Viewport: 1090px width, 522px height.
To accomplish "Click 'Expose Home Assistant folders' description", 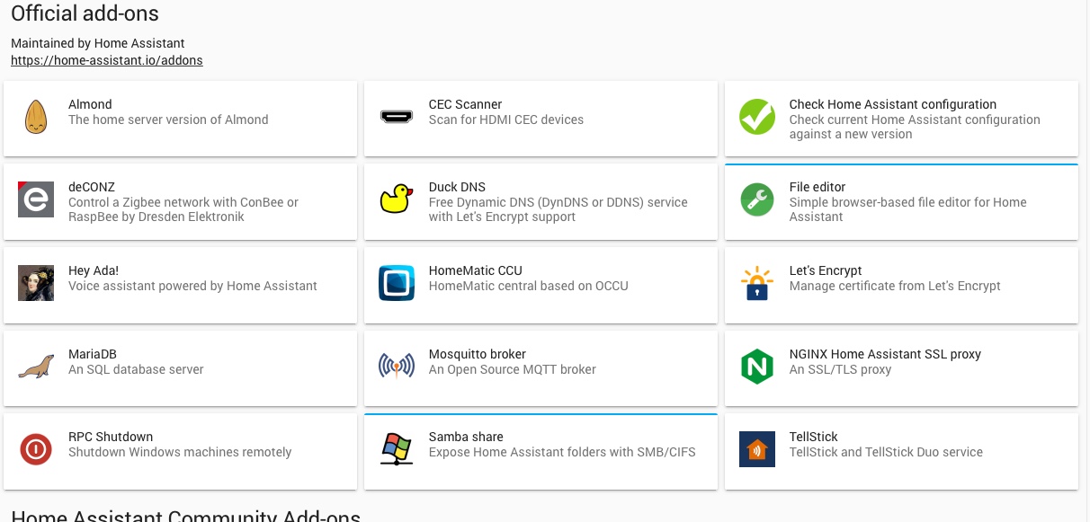I will [562, 452].
